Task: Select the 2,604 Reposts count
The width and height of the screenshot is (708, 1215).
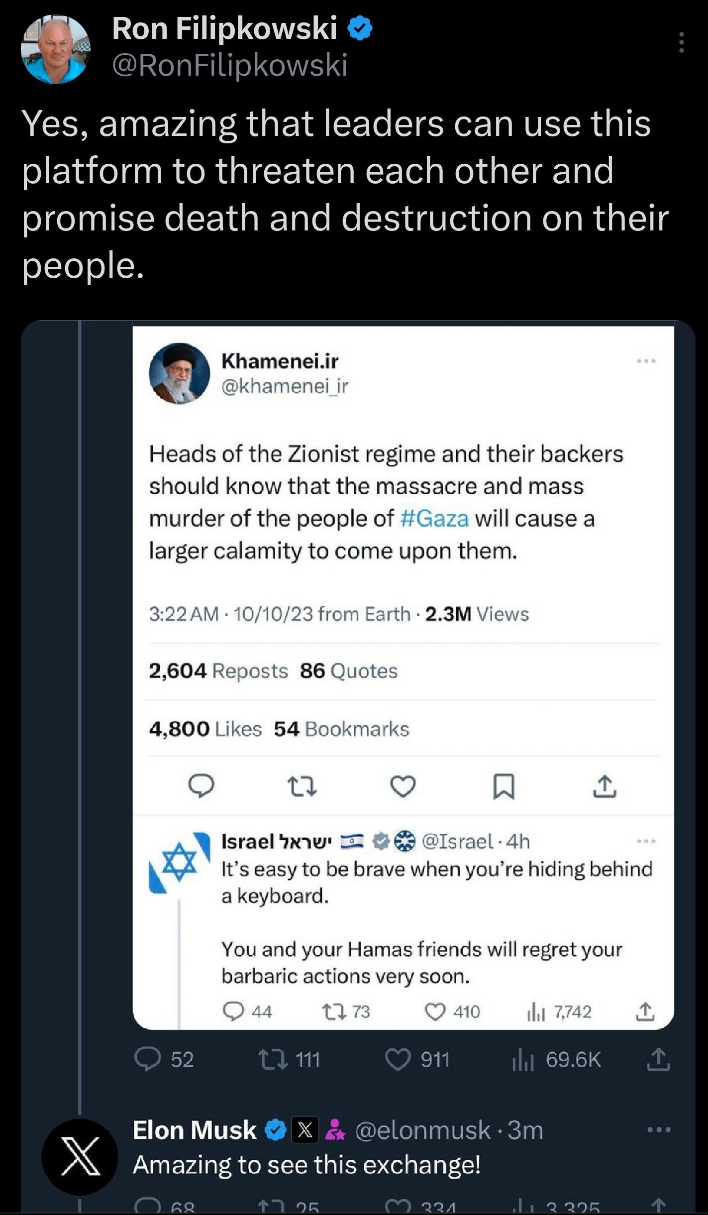Action: 178,670
